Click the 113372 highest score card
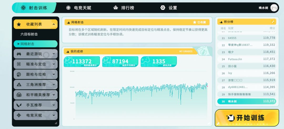The height and width of the screenshot is (129, 284). tap(82, 62)
